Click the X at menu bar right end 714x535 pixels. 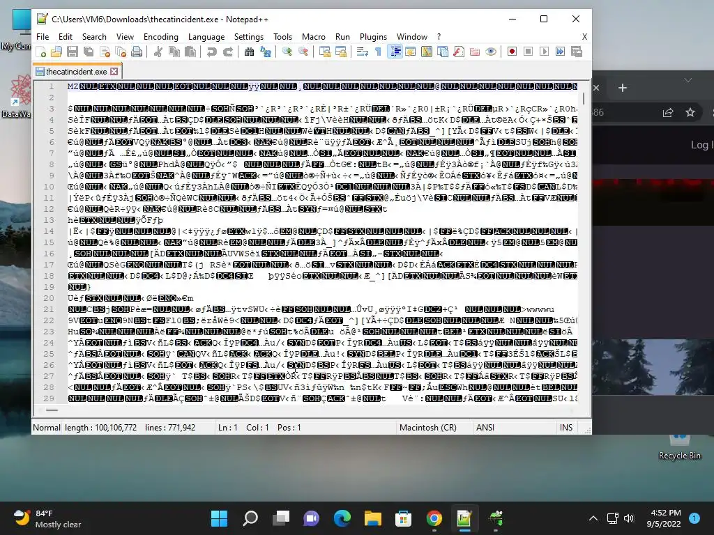click(x=584, y=37)
